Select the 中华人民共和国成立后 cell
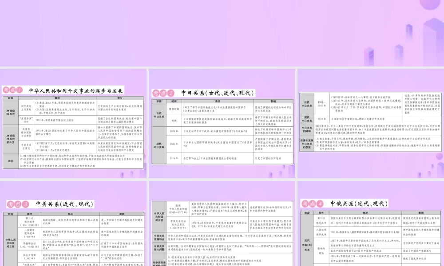Image resolution: width=444 pixels, height=266 pixels. tap(159, 217)
